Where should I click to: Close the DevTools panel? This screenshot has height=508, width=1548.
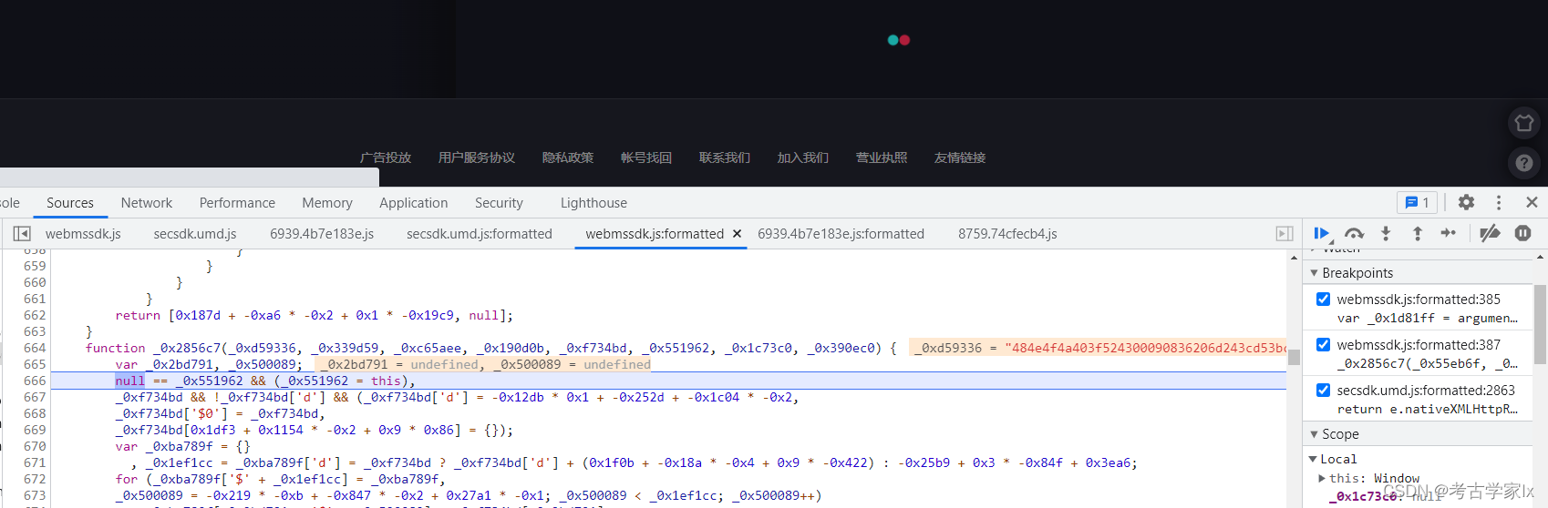point(1532,202)
